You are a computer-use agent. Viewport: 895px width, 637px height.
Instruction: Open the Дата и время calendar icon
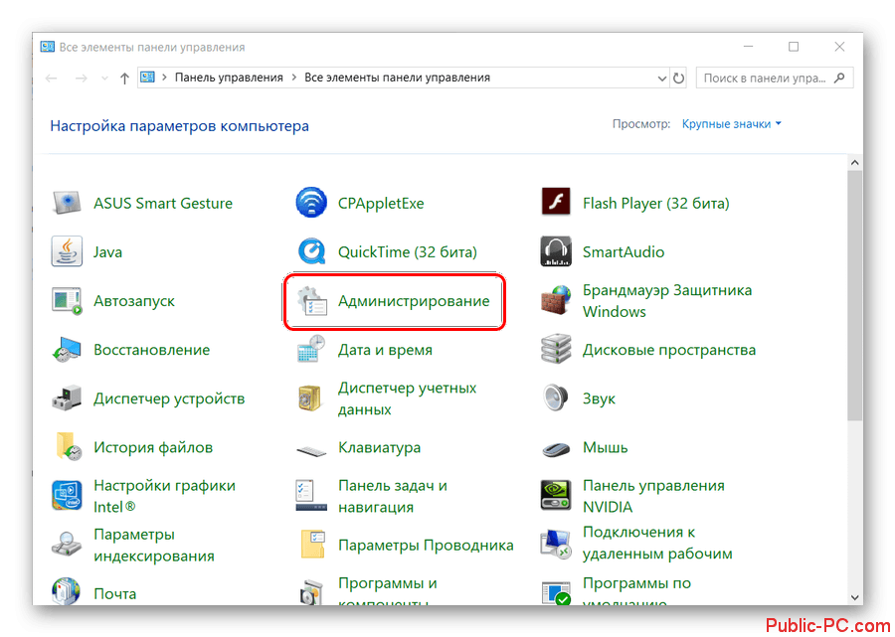point(311,349)
